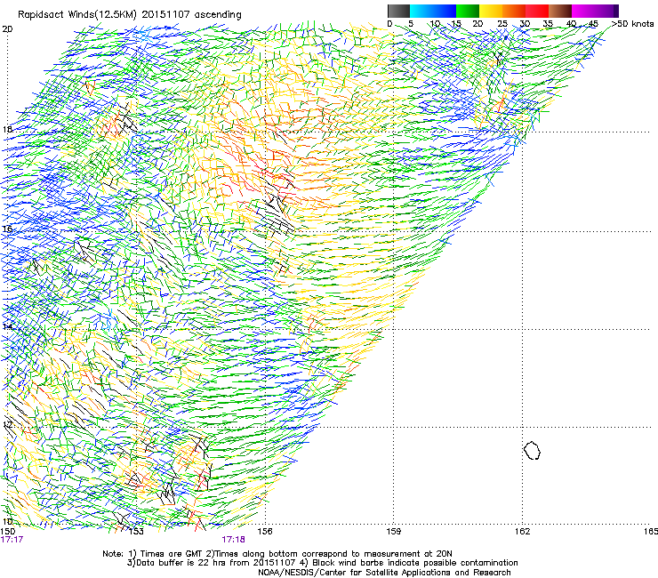Click the magenta 40-45 knots legend swatch
Image resolution: width=658 pixels, height=578 pixels.
point(583,11)
